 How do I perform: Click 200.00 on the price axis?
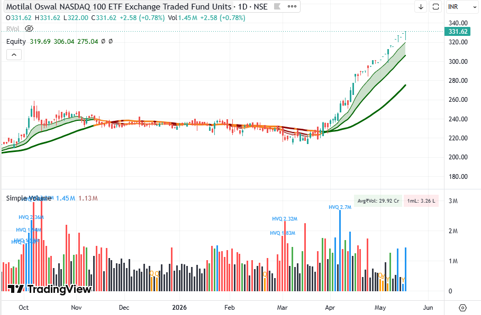458,157
